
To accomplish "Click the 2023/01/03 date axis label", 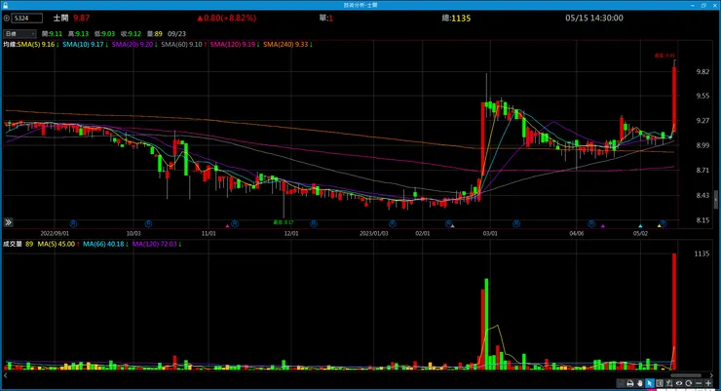I will pos(374,233).
